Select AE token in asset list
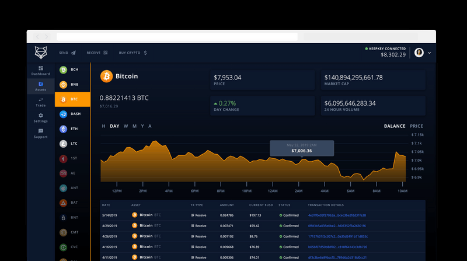The height and width of the screenshot is (261, 467). (72, 173)
